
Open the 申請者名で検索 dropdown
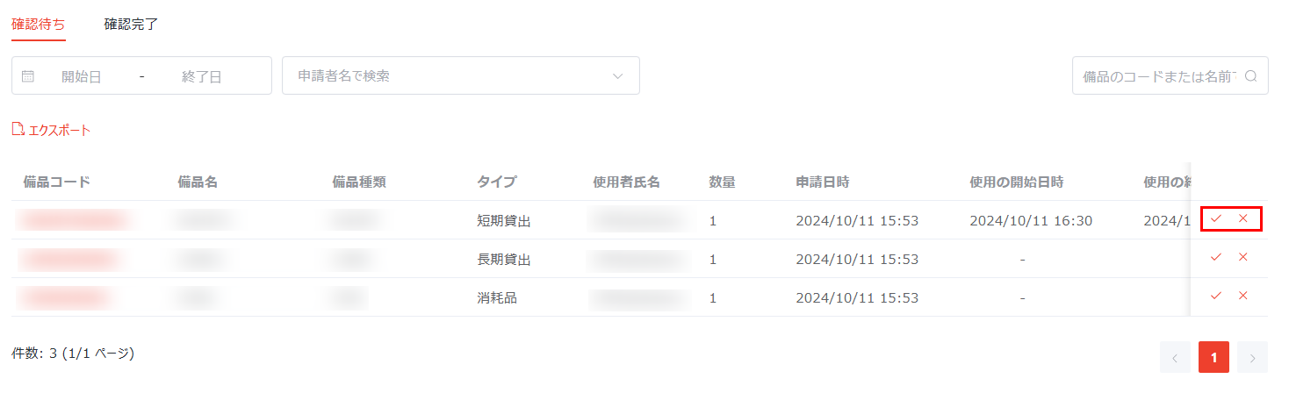pos(461,75)
